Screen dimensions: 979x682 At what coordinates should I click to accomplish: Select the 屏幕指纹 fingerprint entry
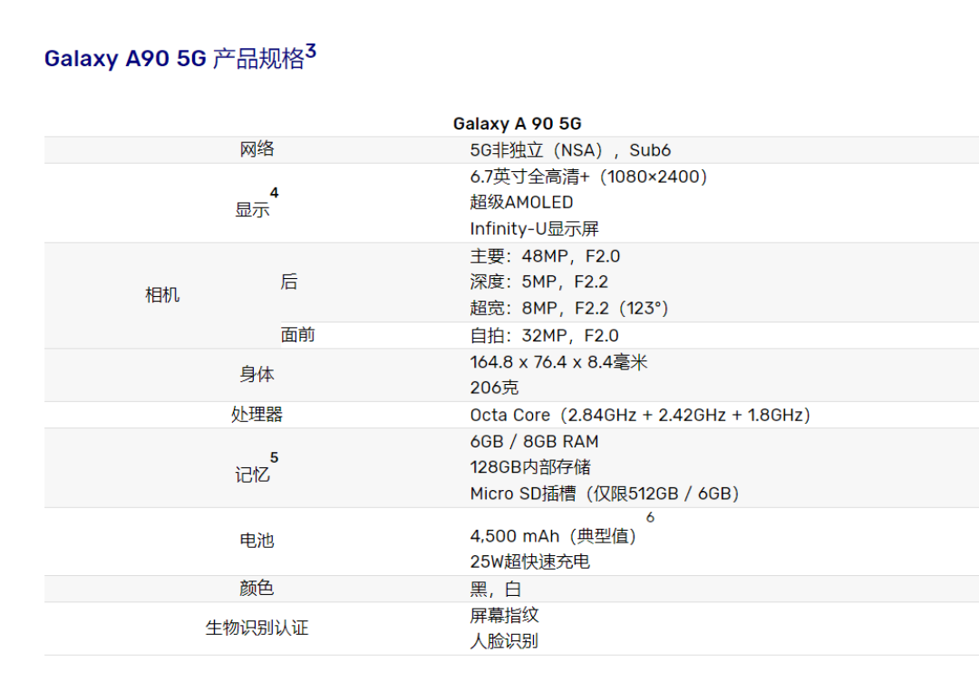[505, 615]
